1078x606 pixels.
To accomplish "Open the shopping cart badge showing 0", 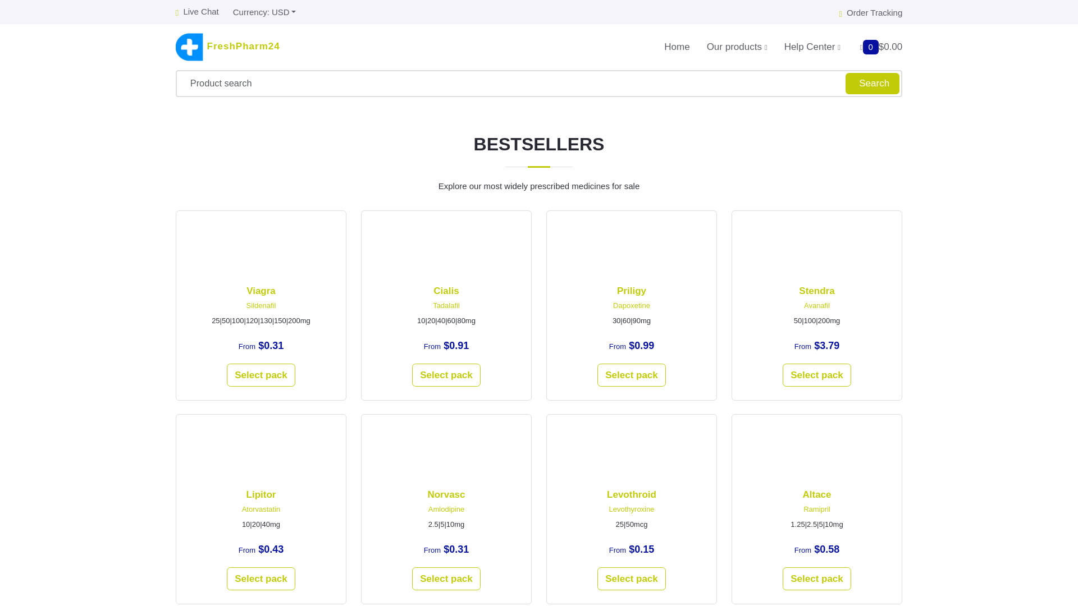I will (x=870, y=47).
